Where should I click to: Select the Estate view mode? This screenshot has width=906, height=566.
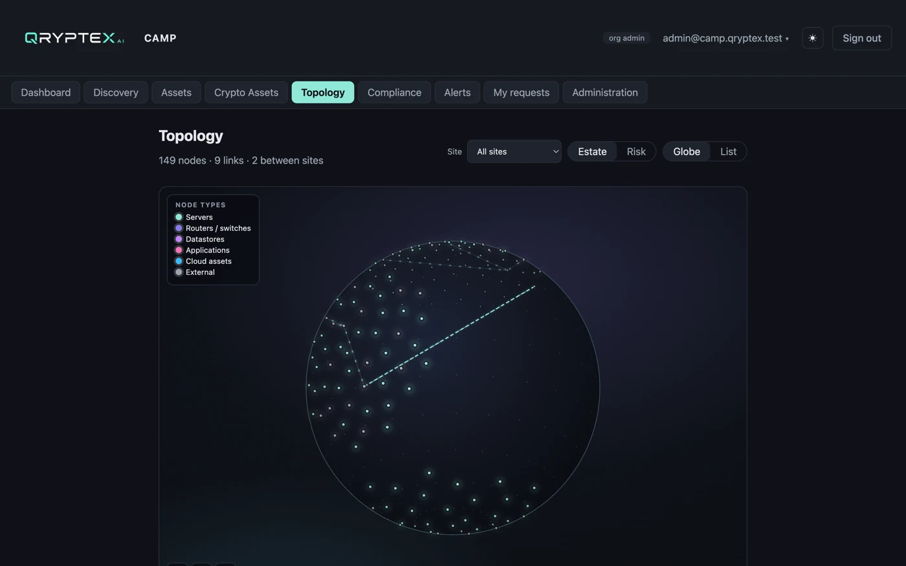tap(592, 151)
